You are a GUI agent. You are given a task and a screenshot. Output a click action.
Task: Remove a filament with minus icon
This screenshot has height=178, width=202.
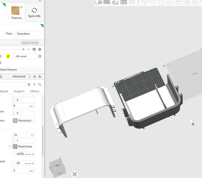29,49
